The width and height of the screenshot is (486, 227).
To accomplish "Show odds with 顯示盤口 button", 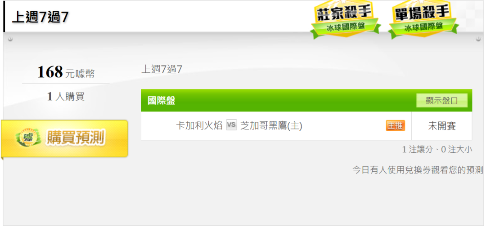I will 442,101.
